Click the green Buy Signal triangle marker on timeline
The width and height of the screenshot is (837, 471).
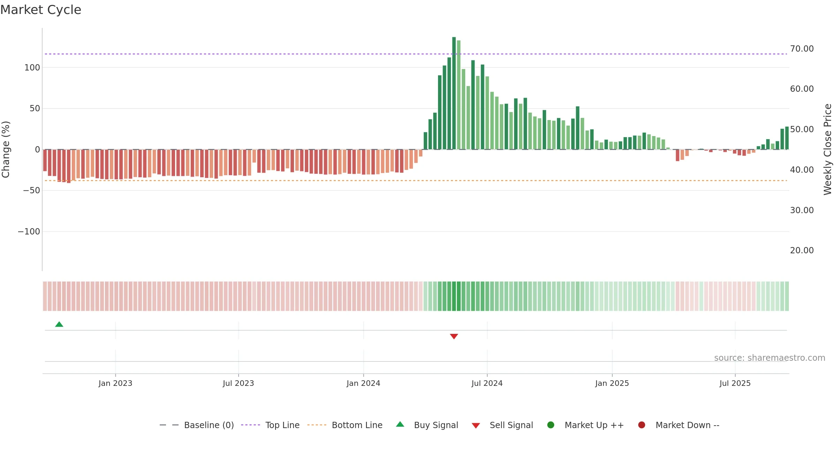click(59, 324)
